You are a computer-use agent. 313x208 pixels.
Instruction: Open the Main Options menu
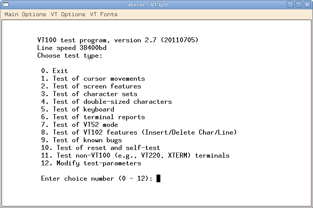25,14
